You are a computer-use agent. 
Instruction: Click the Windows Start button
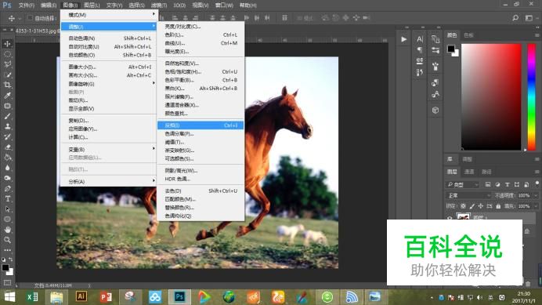[9, 297]
